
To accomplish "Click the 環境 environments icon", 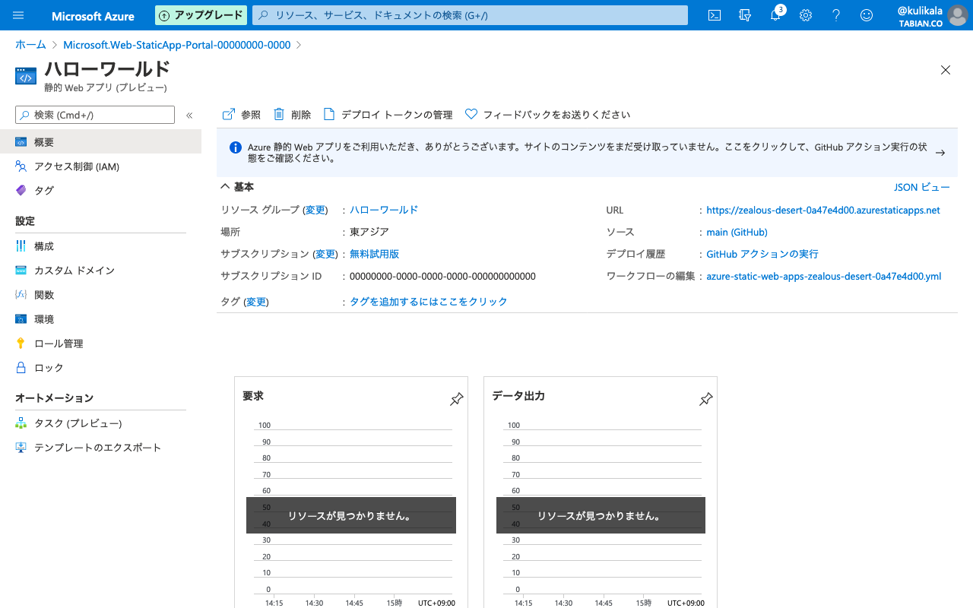I will [21, 319].
